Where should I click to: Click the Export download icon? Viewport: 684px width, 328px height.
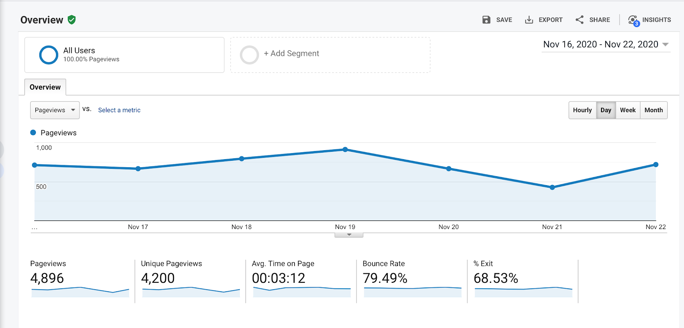[x=529, y=20]
